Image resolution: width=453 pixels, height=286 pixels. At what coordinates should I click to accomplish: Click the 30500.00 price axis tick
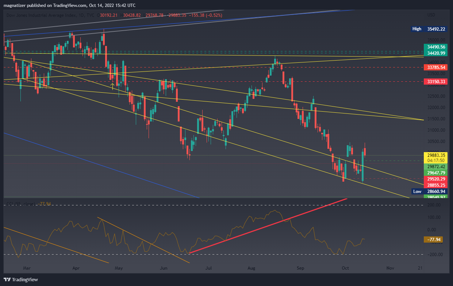tap(436, 142)
